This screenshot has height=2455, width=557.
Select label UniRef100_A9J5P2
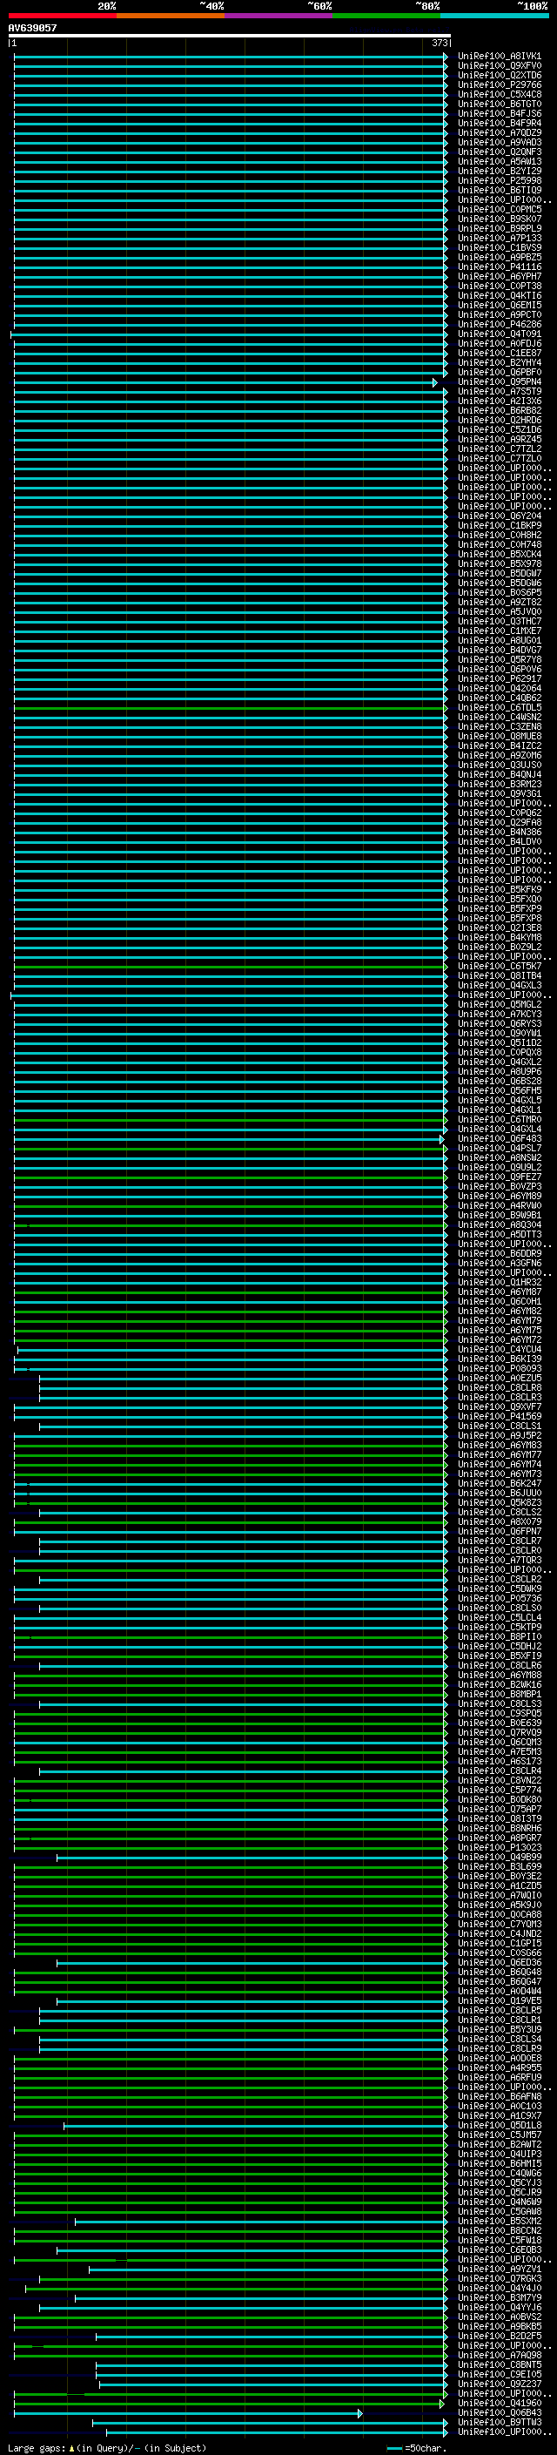click(499, 1436)
